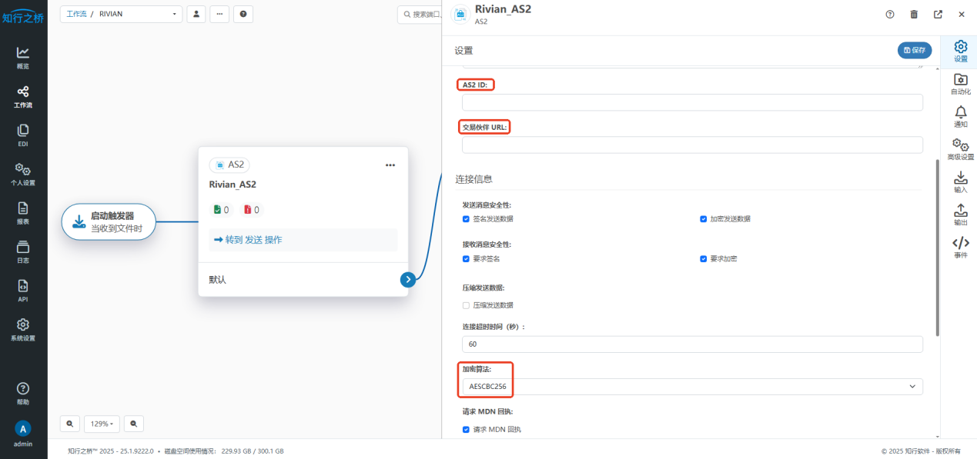Switch to the 自动化 tab

click(960, 84)
